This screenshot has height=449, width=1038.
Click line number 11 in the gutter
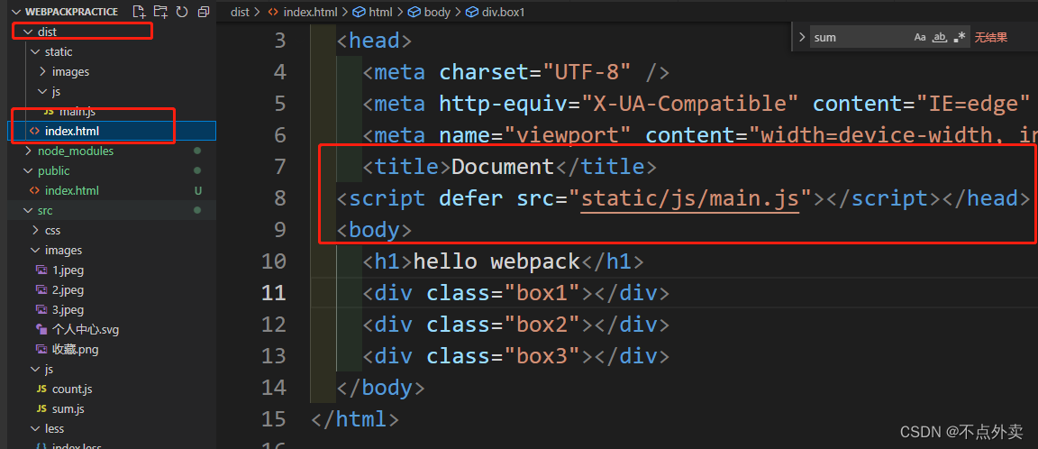click(x=274, y=293)
